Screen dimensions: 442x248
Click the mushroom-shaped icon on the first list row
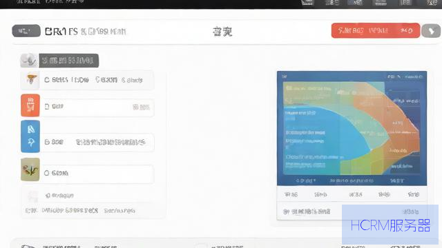[x=31, y=80]
